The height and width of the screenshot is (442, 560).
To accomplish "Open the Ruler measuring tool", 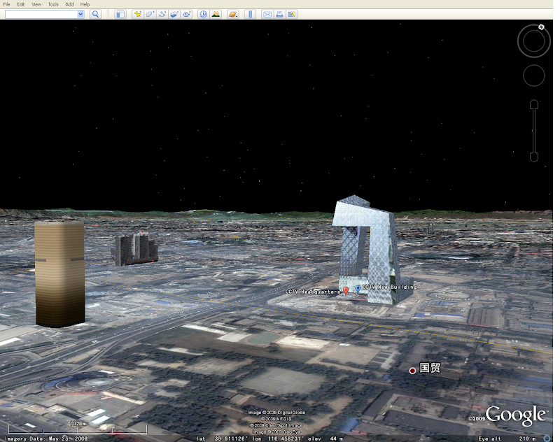I will click(x=251, y=14).
